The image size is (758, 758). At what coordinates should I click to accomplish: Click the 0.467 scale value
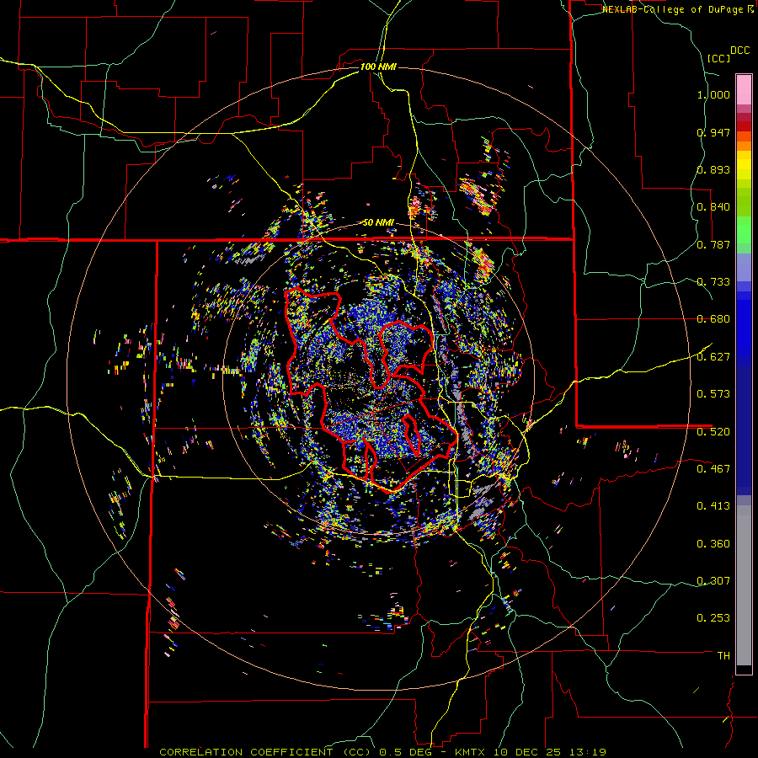click(x=713, y=468)
